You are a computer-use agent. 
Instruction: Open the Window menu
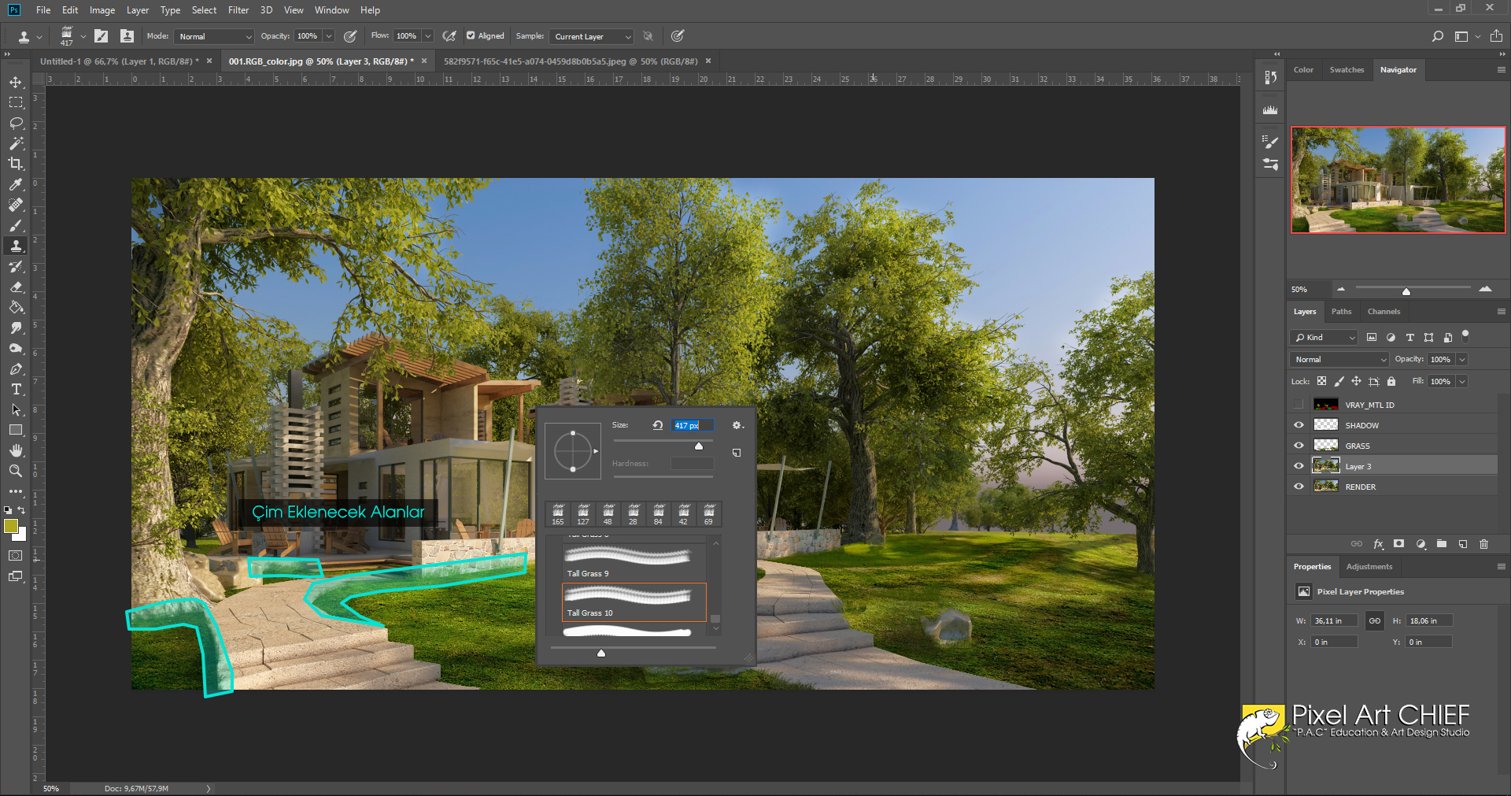(x=331, y=10)
